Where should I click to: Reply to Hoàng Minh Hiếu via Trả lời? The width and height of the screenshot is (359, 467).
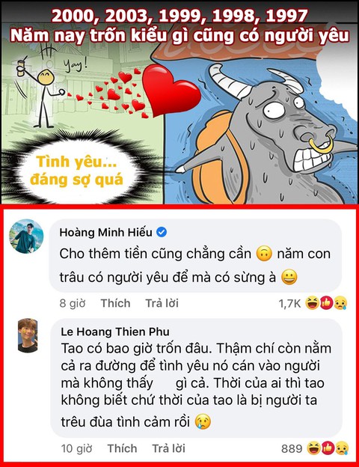click(162, 303)
